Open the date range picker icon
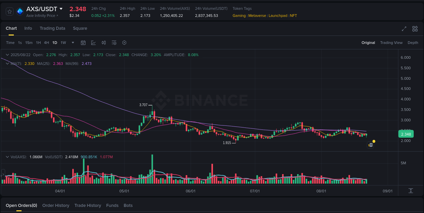Screen dimensions: 424x213 83,43
